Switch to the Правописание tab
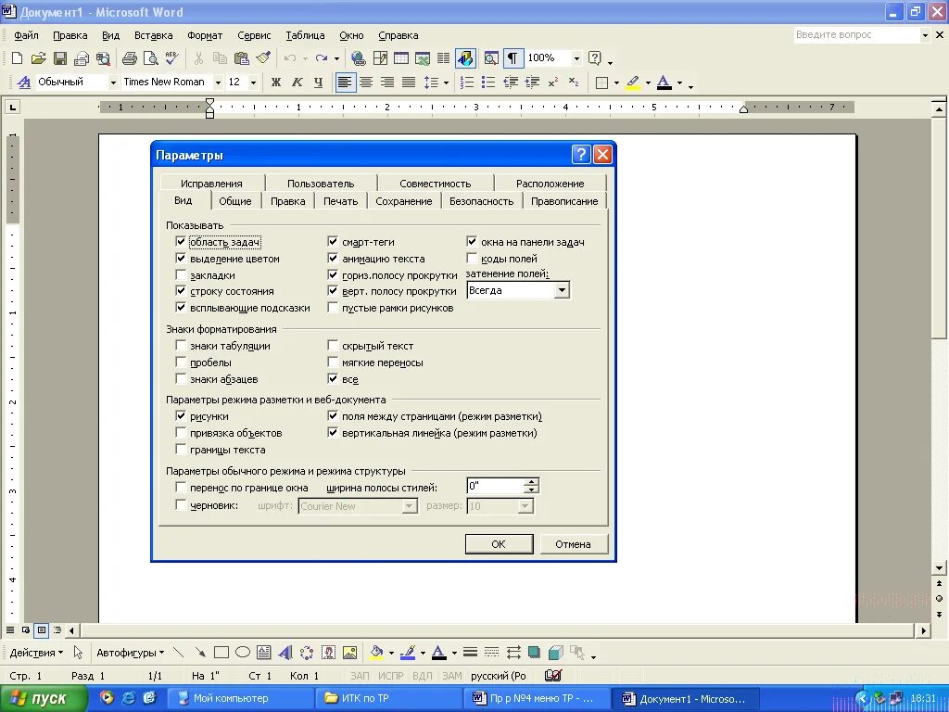 (x=564, y=201)
